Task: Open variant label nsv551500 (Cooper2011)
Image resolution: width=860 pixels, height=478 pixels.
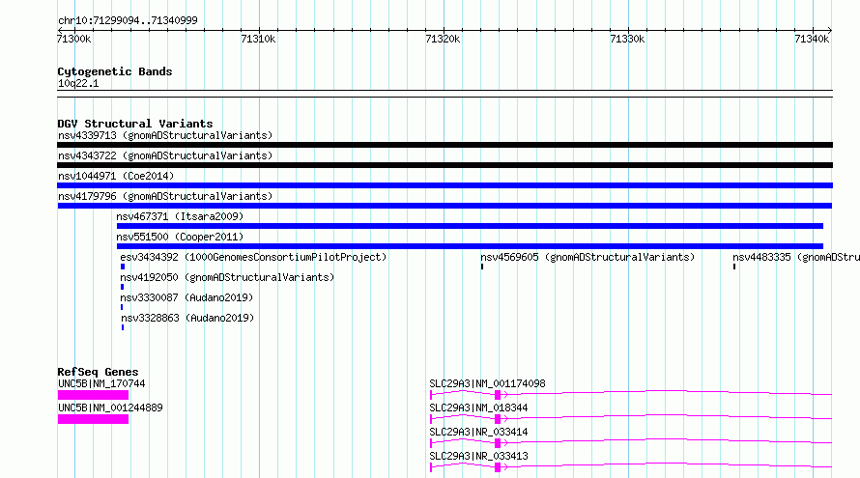Action: (180, 237)
